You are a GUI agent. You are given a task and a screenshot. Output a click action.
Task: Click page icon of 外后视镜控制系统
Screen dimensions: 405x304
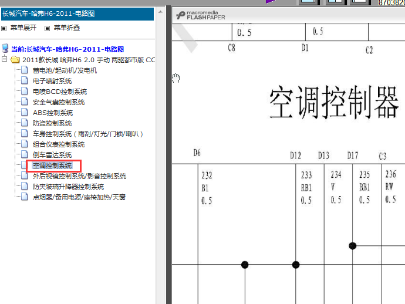25,175
